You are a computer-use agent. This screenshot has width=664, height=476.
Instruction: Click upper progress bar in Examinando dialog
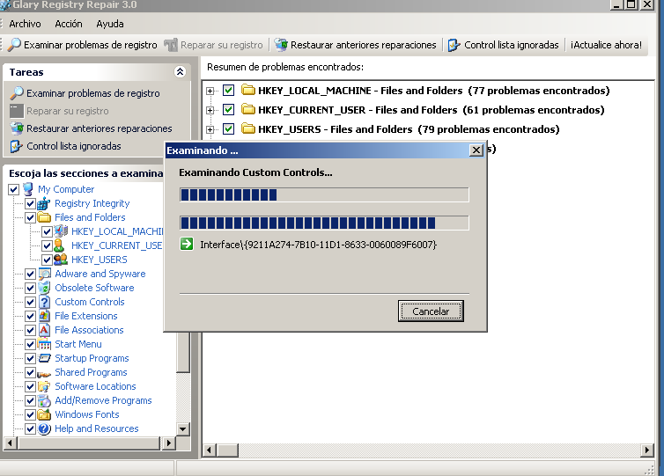324,194
